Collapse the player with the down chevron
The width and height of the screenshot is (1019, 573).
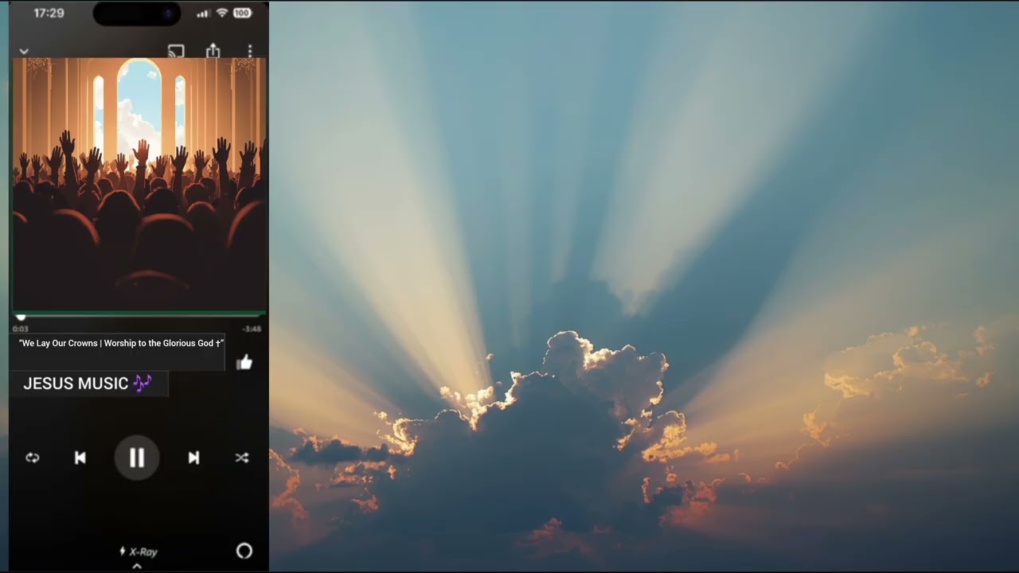24,52
